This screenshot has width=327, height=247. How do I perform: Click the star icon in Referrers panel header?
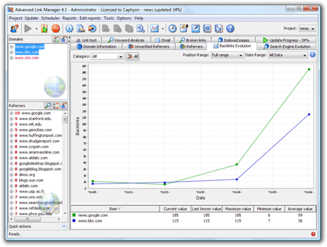tap(64, 106)
